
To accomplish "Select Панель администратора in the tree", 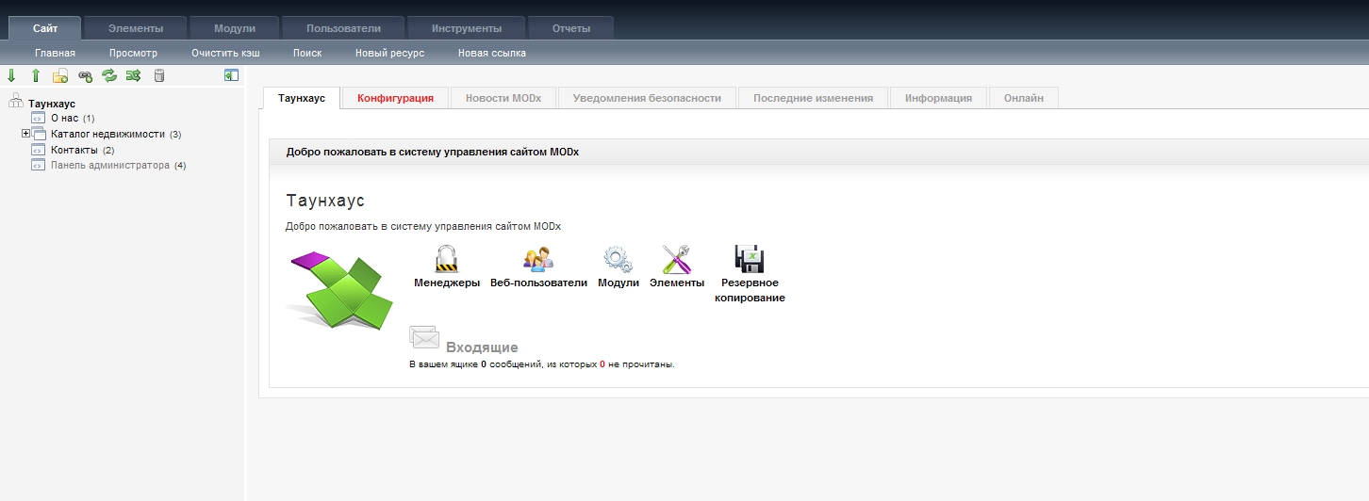I will (109, 165).
